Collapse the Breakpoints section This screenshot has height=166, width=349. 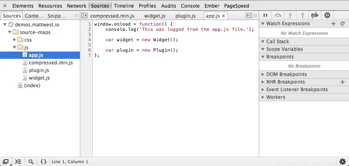pyautogui.click(x=263, y=56)
